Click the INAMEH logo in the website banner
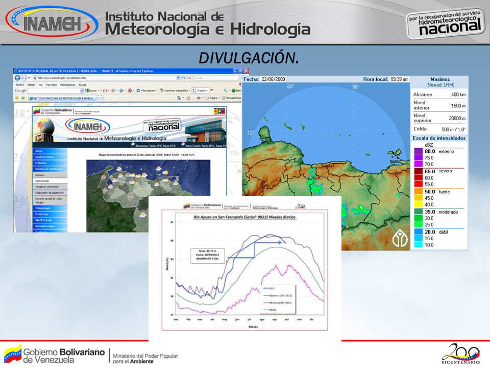490x368 pixels. pos(88,126)
